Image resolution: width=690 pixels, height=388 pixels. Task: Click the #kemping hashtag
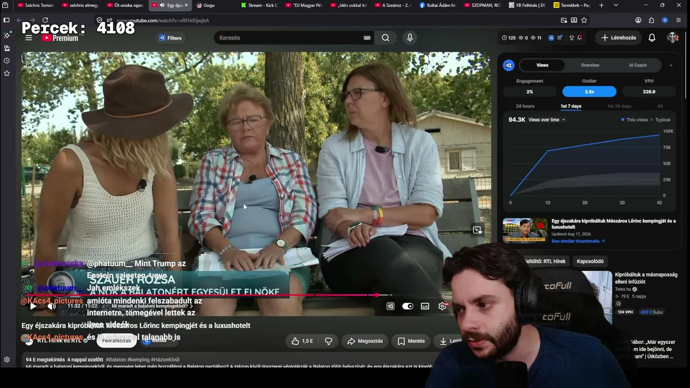click(x=139, y=359)
